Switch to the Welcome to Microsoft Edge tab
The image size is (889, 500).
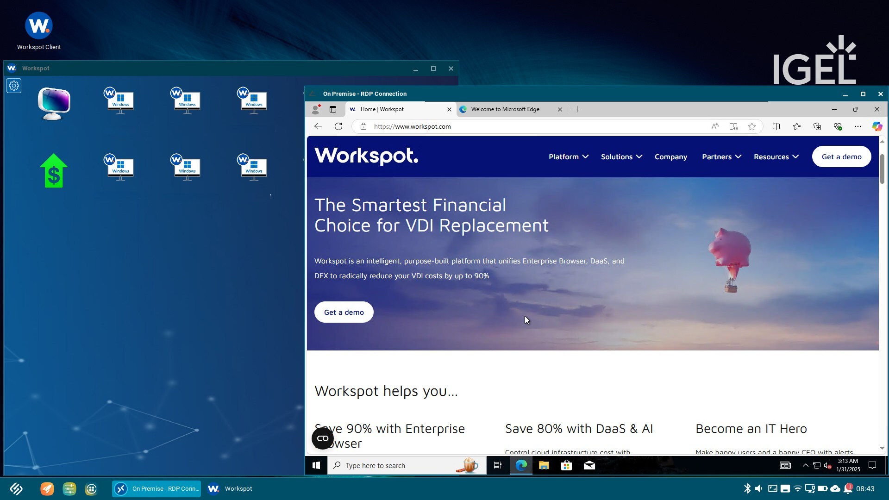[505, 109]
